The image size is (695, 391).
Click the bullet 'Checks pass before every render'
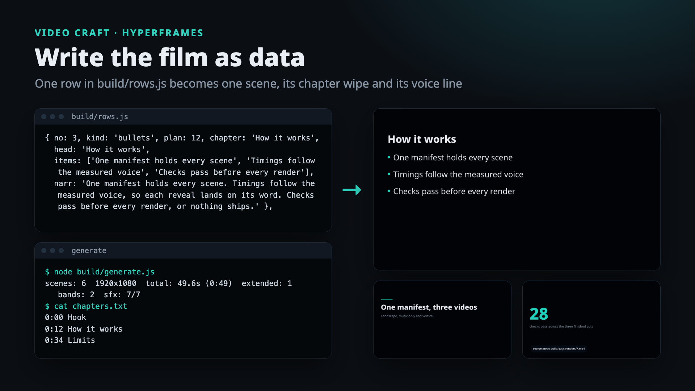(454, 192)
